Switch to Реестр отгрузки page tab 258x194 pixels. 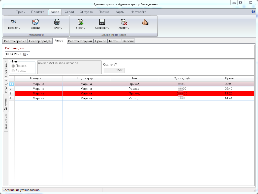[80, 41]
